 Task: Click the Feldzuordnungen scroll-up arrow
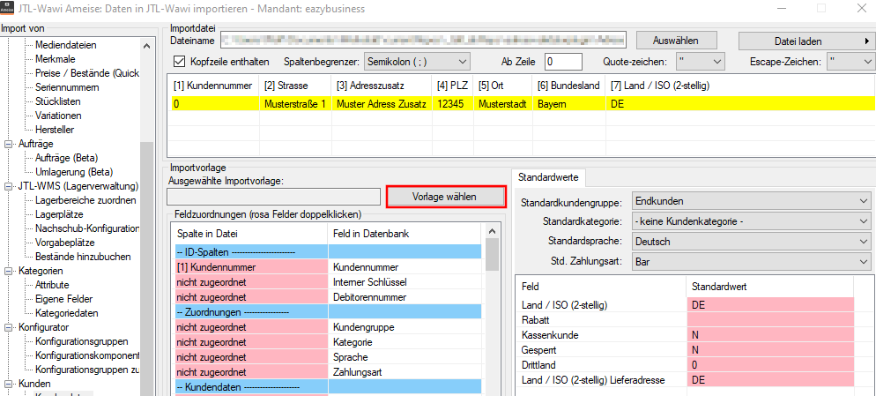(x=492, y=231)
